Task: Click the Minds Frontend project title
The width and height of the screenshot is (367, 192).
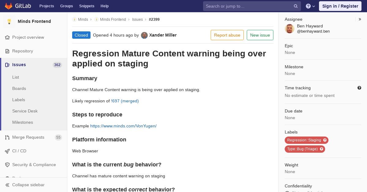Action: [34, 21]
